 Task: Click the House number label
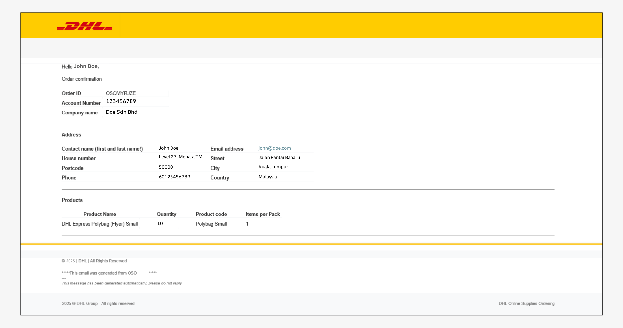tap(78, 158)
